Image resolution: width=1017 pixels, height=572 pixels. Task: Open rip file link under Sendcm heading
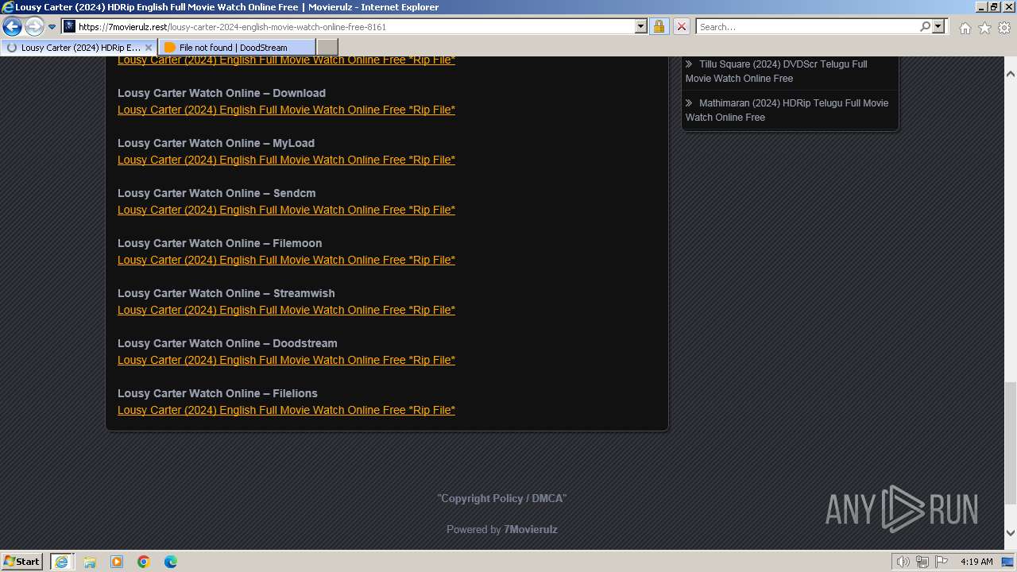click(286, 210)
